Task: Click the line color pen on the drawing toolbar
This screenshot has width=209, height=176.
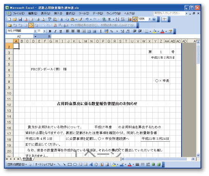Action: point(122,164)
